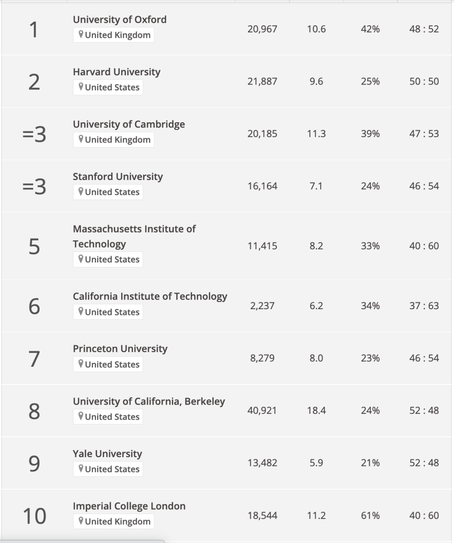Click location pin icon under Oxford

[x=81, y=35]
